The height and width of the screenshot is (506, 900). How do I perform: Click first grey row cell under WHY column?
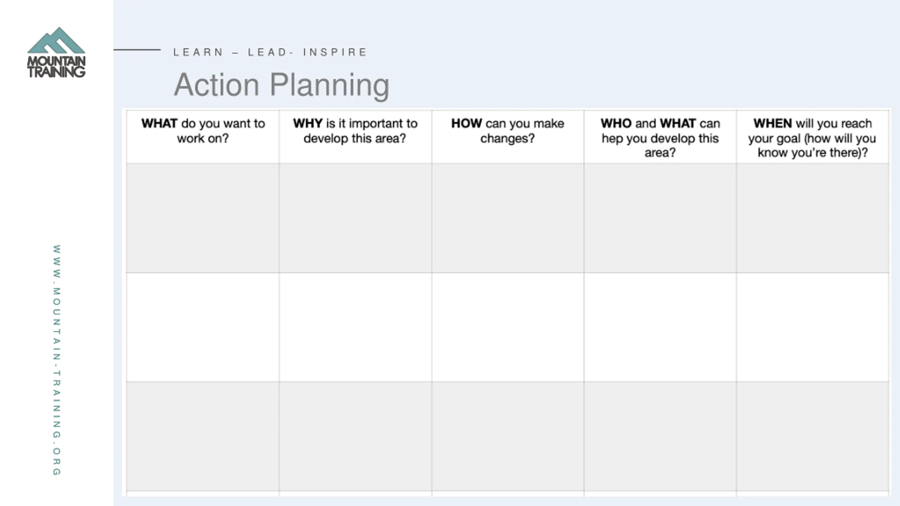tap(355, 218)
